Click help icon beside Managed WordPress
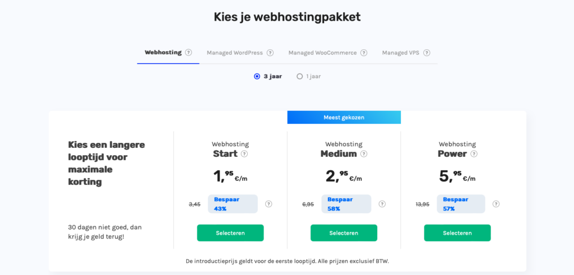The image size is (574, 275). [x=270, y=53]
